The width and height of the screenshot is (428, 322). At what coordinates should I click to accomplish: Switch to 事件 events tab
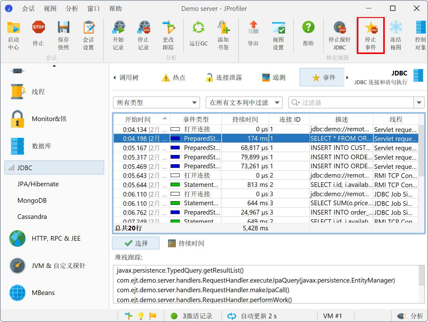point(322,77)
